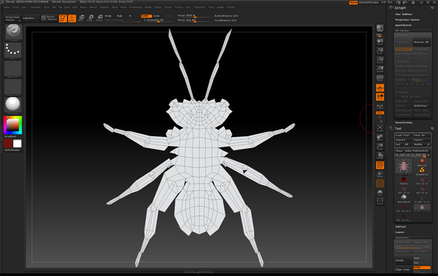Open the Texture selection slot

13,88
